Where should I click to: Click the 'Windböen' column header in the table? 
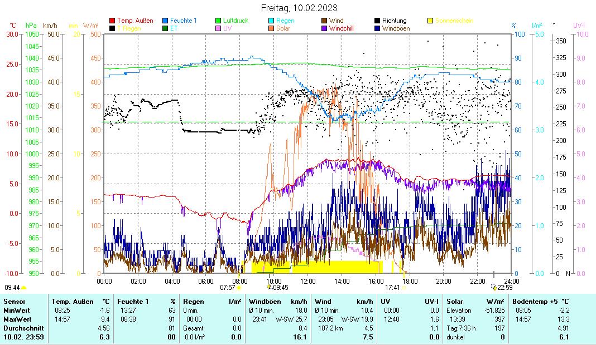(265, 302)
